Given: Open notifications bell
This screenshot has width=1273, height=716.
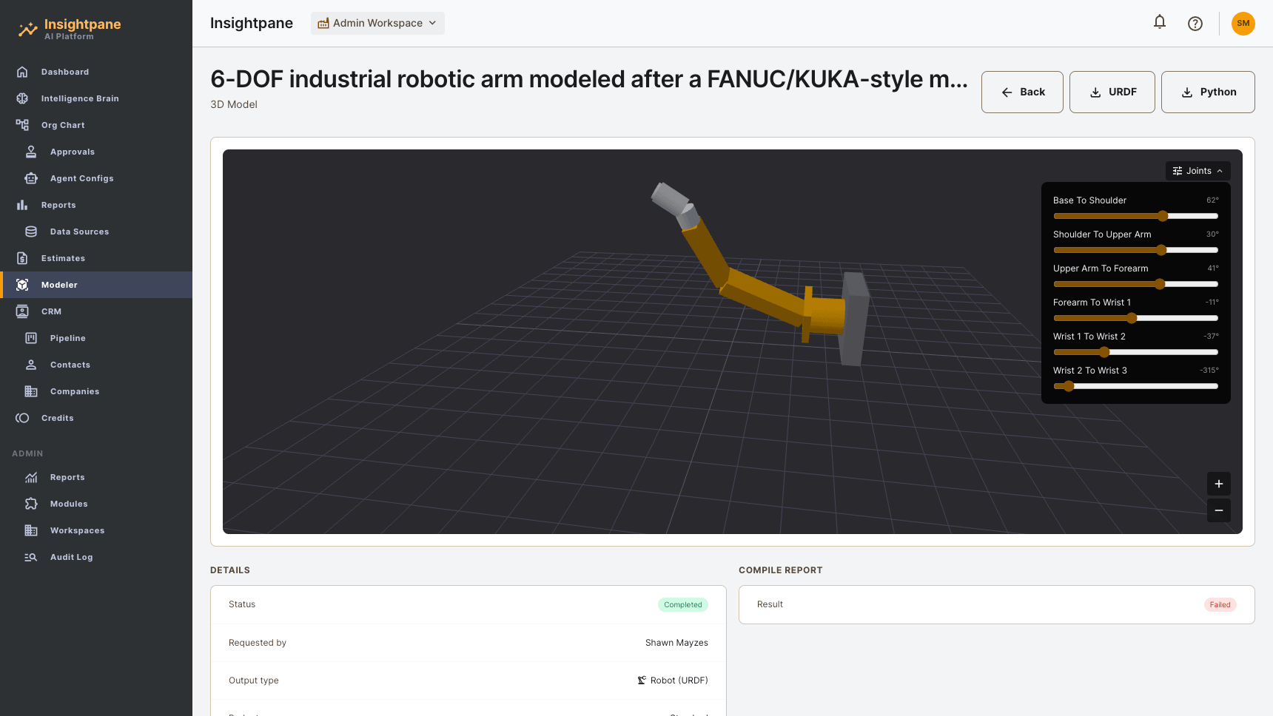Looking at the screenshot, I should point(1160,23).
